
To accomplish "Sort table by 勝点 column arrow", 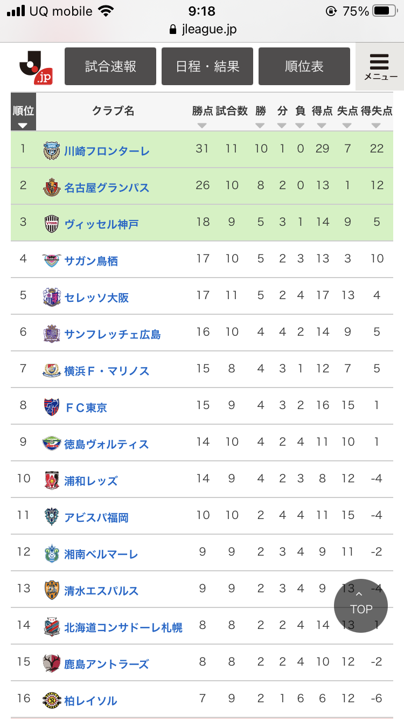I will point(202,126).
